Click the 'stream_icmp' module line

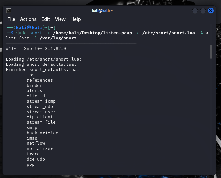[x=41, y=101]
